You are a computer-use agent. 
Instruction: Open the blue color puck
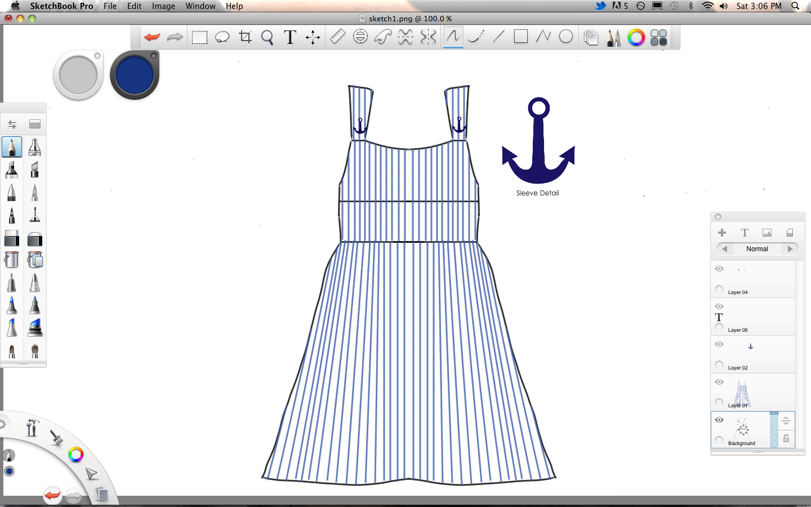tap(135, 75)
